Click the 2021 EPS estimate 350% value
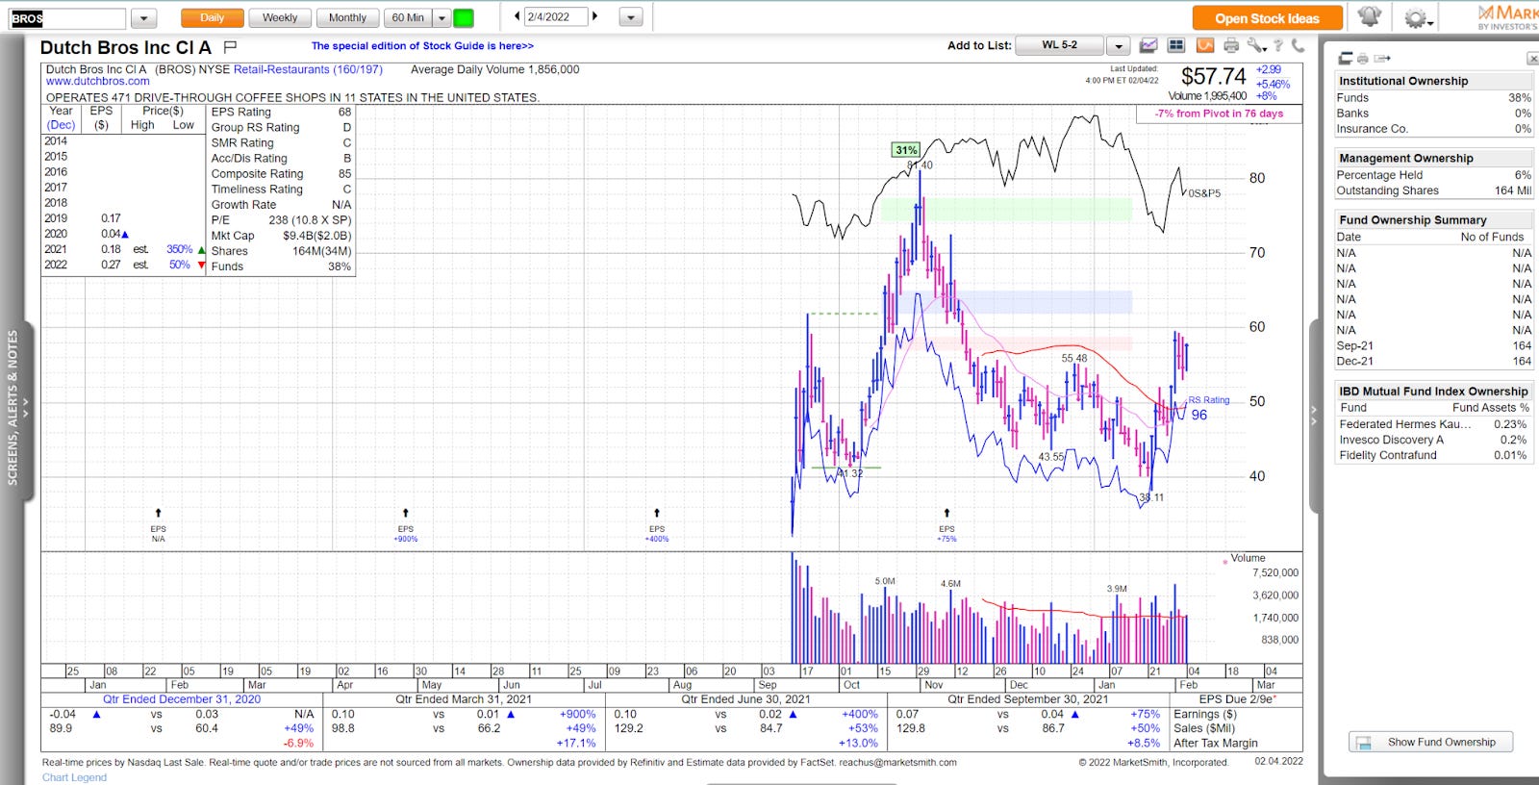Screen dimensions: 1539x785 (180, 249)
